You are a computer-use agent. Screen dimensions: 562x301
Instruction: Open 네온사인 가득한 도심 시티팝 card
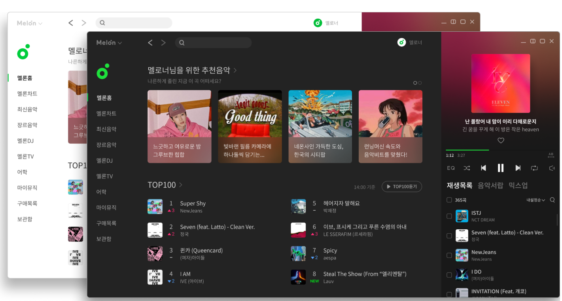320,126
